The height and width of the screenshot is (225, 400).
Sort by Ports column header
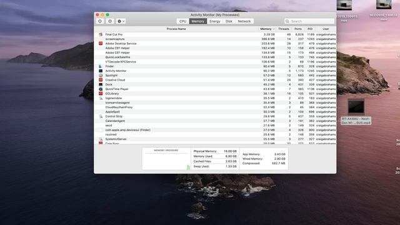point(298,29)
